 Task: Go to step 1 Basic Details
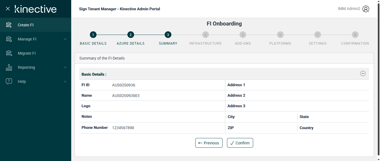93,35
